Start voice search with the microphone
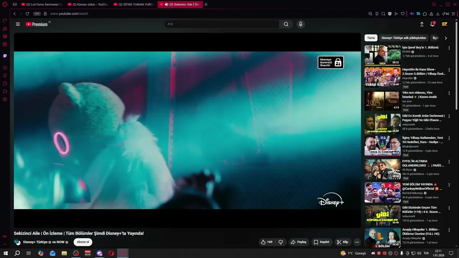This screenshot has height=258, width=459. [301, 24]
